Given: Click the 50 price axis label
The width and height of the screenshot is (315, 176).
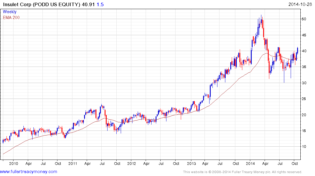Looking at the screenshot, I should click(x=304, y=19).
